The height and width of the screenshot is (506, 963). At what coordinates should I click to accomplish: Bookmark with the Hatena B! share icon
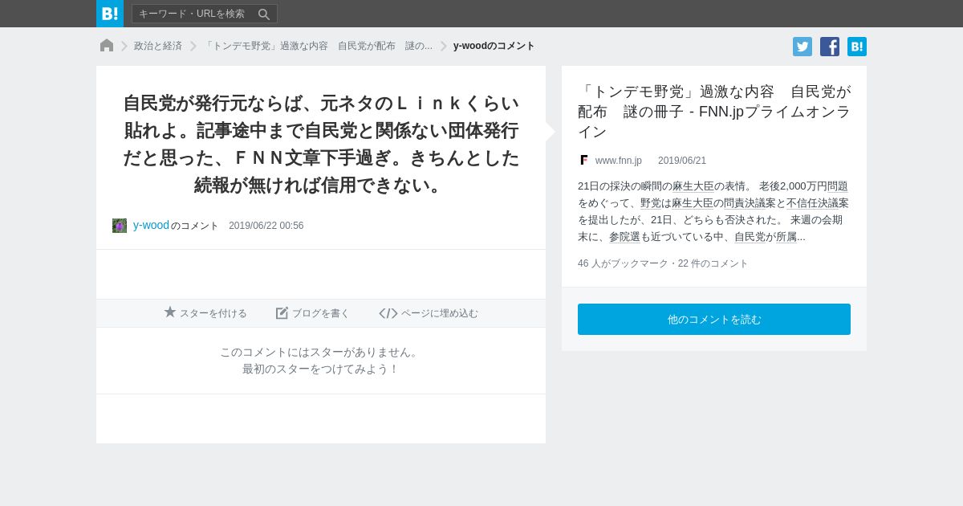pos(857,47)
